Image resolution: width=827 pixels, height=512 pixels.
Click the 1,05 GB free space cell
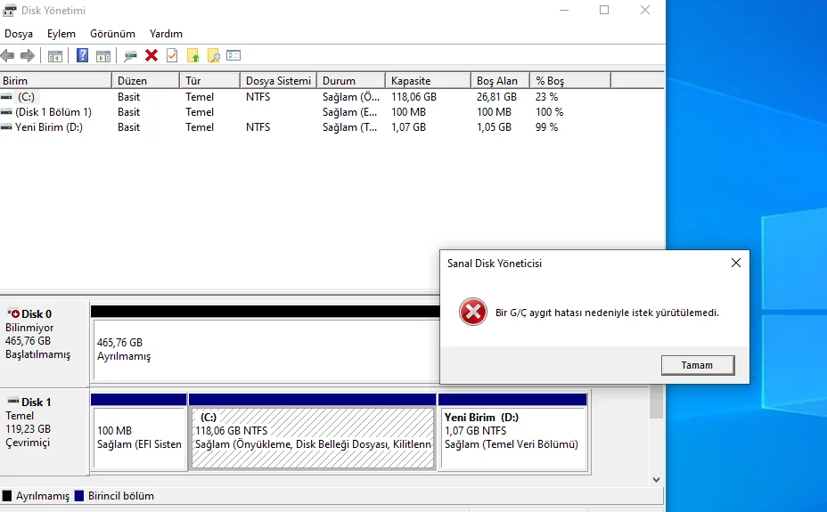tap(495, 127)
